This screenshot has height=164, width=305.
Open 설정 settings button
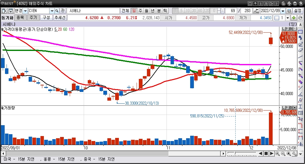[298, 11]
